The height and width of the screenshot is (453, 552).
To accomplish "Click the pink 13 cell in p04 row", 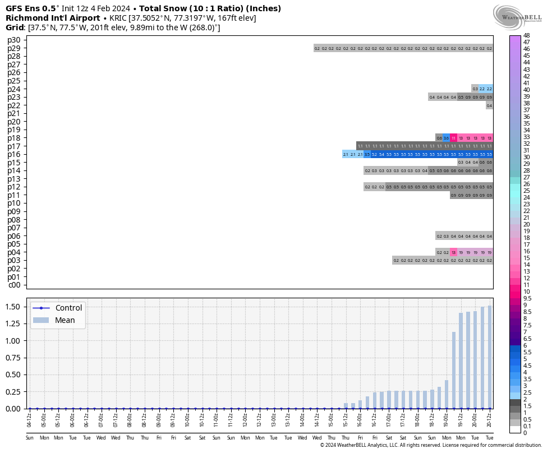I will [453, 252].
